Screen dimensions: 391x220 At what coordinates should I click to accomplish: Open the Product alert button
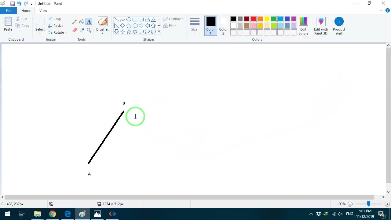click(339, 26)
